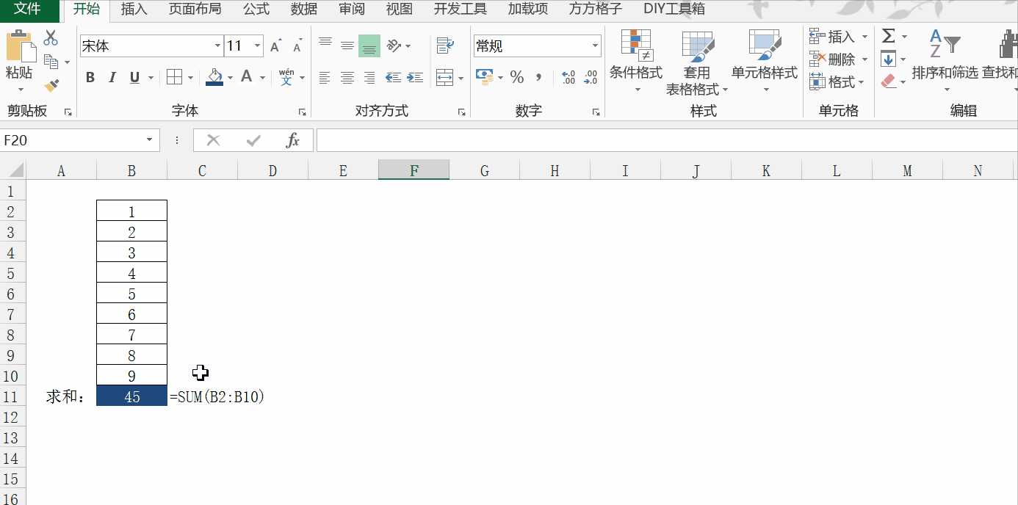Switch to the 数据 ribbon tab
Image resolution: width=1018 pixels, height=505 pixels.
click(304, 10)
